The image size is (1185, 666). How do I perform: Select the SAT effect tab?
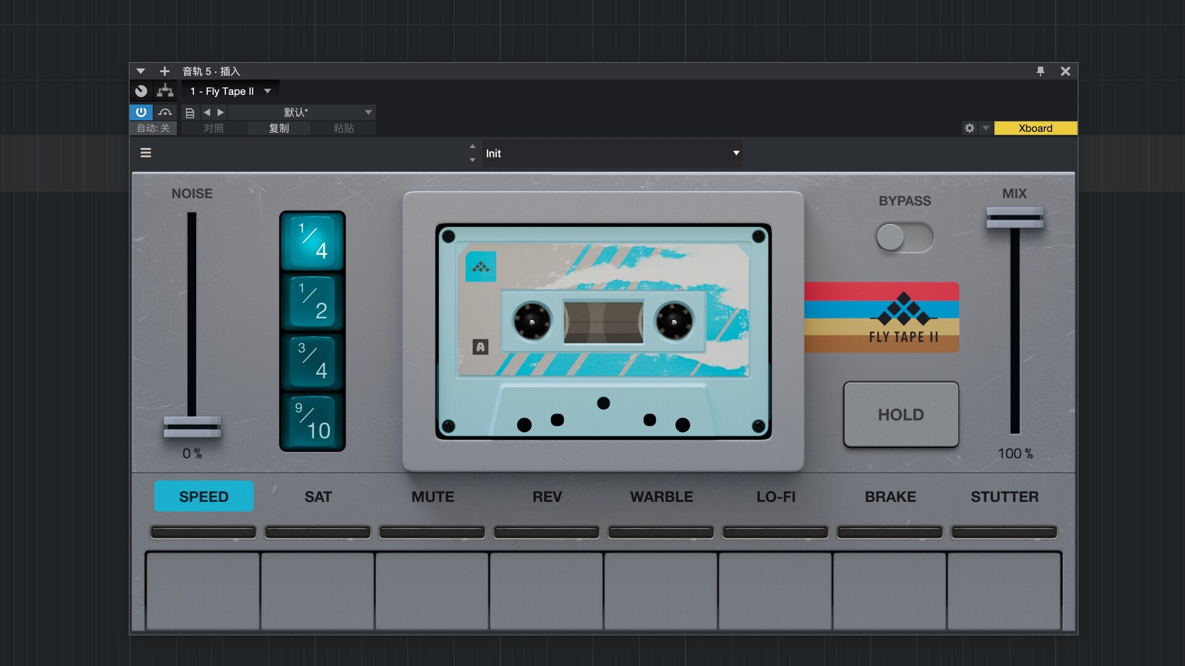tap(318, 496)
